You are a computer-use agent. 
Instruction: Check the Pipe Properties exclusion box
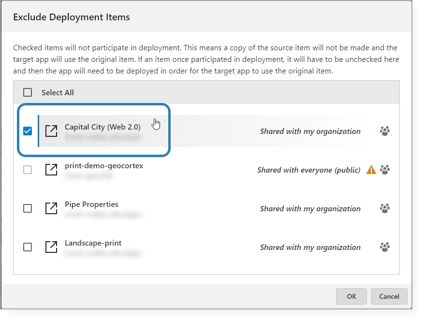pos(28,208)
